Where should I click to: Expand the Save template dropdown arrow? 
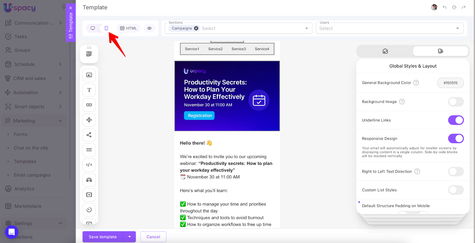click(x=129, y=237)
